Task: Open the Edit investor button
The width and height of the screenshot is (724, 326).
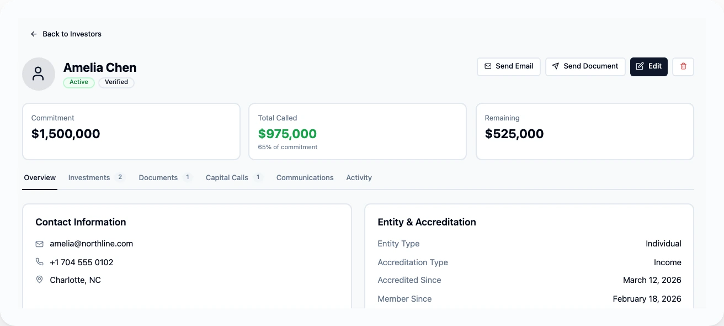Action: [x=648, y=66]
